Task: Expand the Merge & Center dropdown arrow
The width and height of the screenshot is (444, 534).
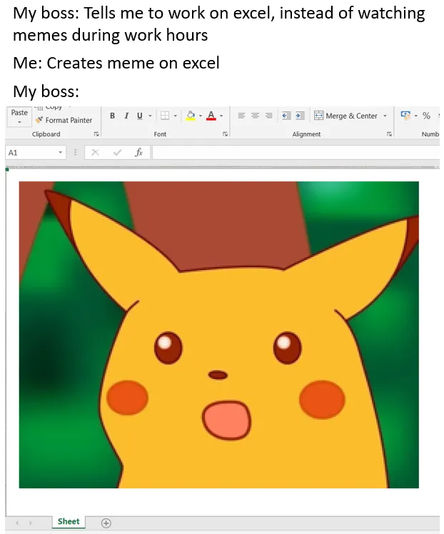Action: 385,116
